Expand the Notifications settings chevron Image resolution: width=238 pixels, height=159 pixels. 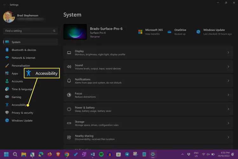coord(228,81)
